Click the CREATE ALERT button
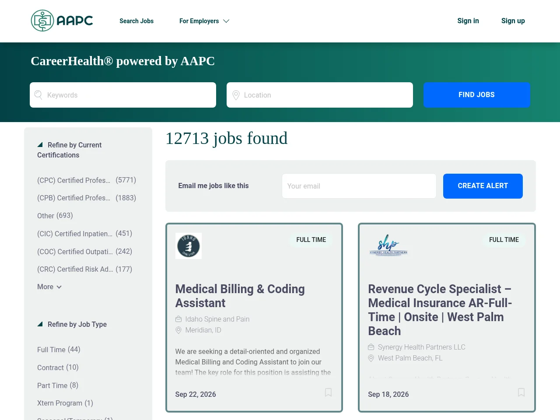Screen dimensions: 560x420 (483, 186)
